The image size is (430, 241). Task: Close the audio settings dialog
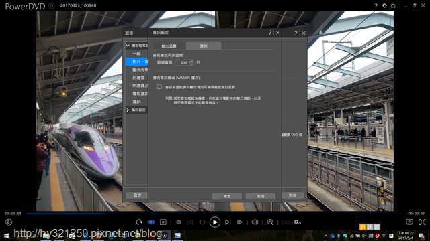click(277, 33)
